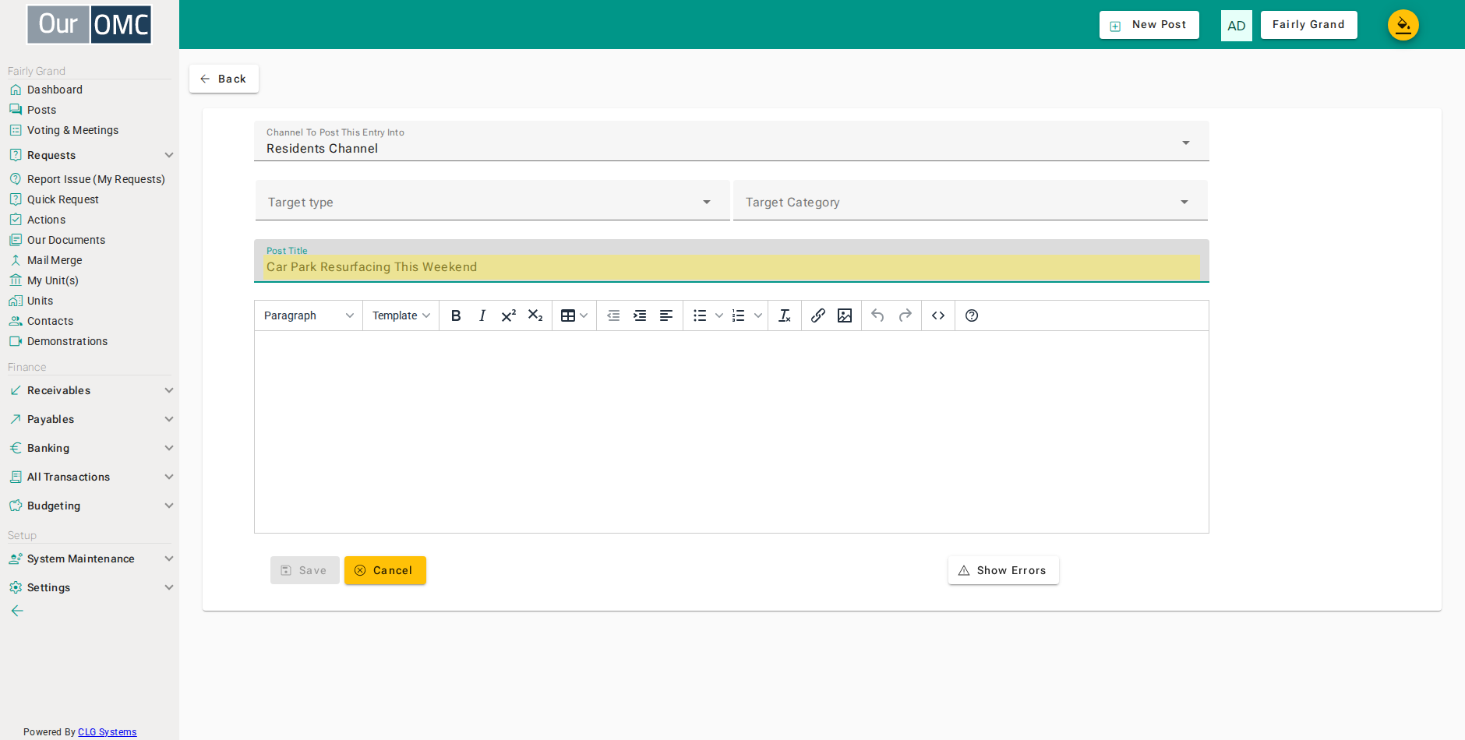
Task: Open the Target Category dropdown
Action: point(970,201)
